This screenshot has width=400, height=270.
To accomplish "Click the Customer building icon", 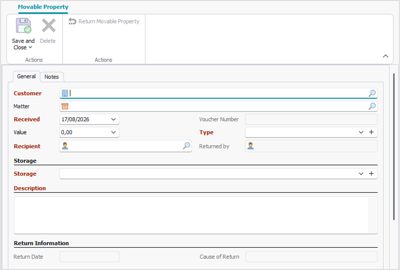I will coord(65,93).
